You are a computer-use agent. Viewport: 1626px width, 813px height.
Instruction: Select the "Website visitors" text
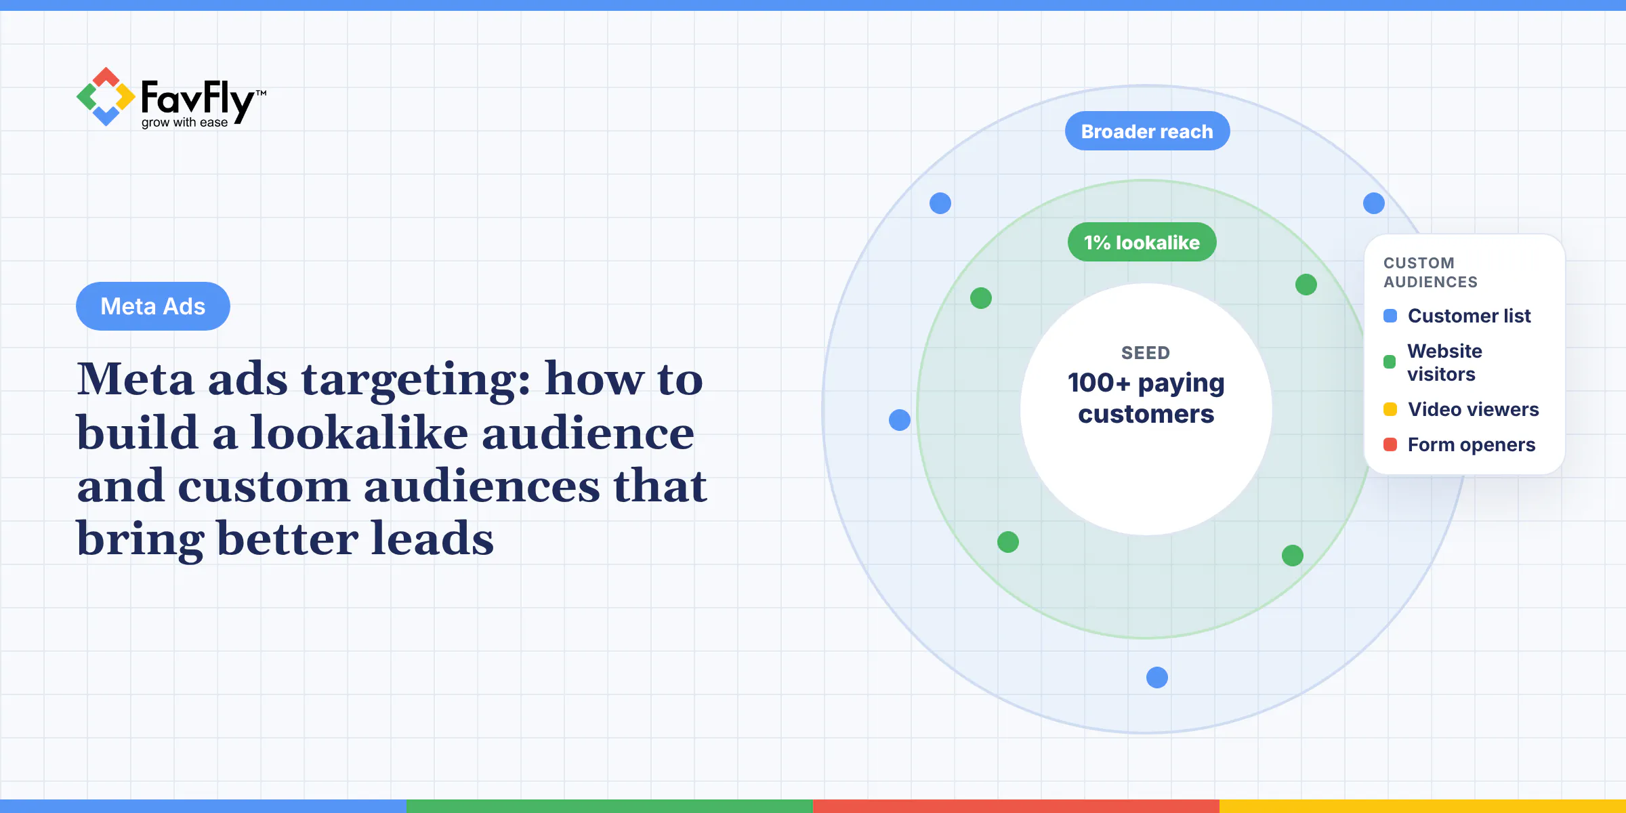1444,362
